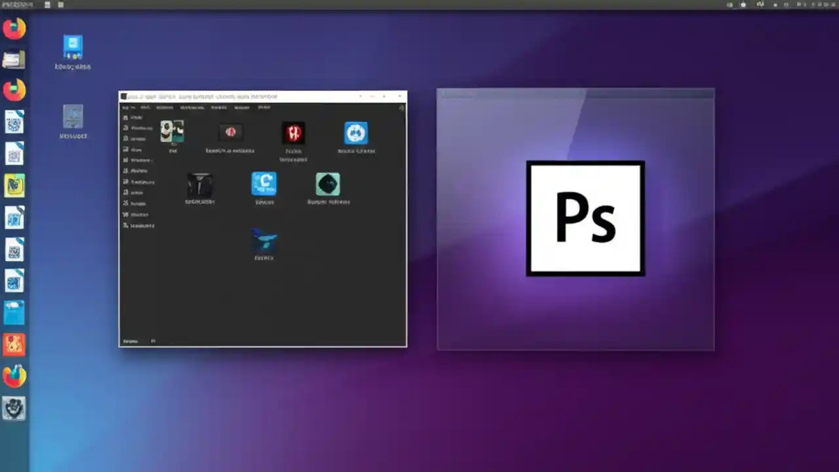Click the search icon in the file manager toolbar
Screen dimensions: 839x472
[400, 108]
